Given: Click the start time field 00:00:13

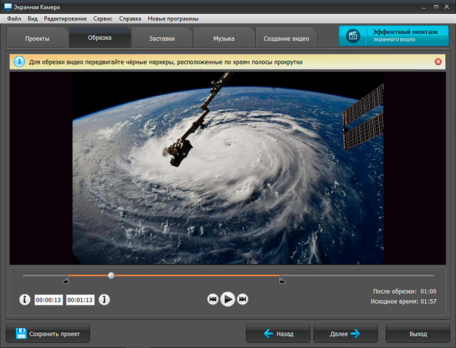Looking at the screenshot, I should [49, 299].
